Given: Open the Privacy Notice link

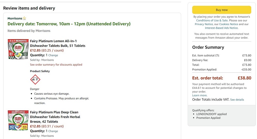Looking at the screenshot, I should (x=204, y=24).
